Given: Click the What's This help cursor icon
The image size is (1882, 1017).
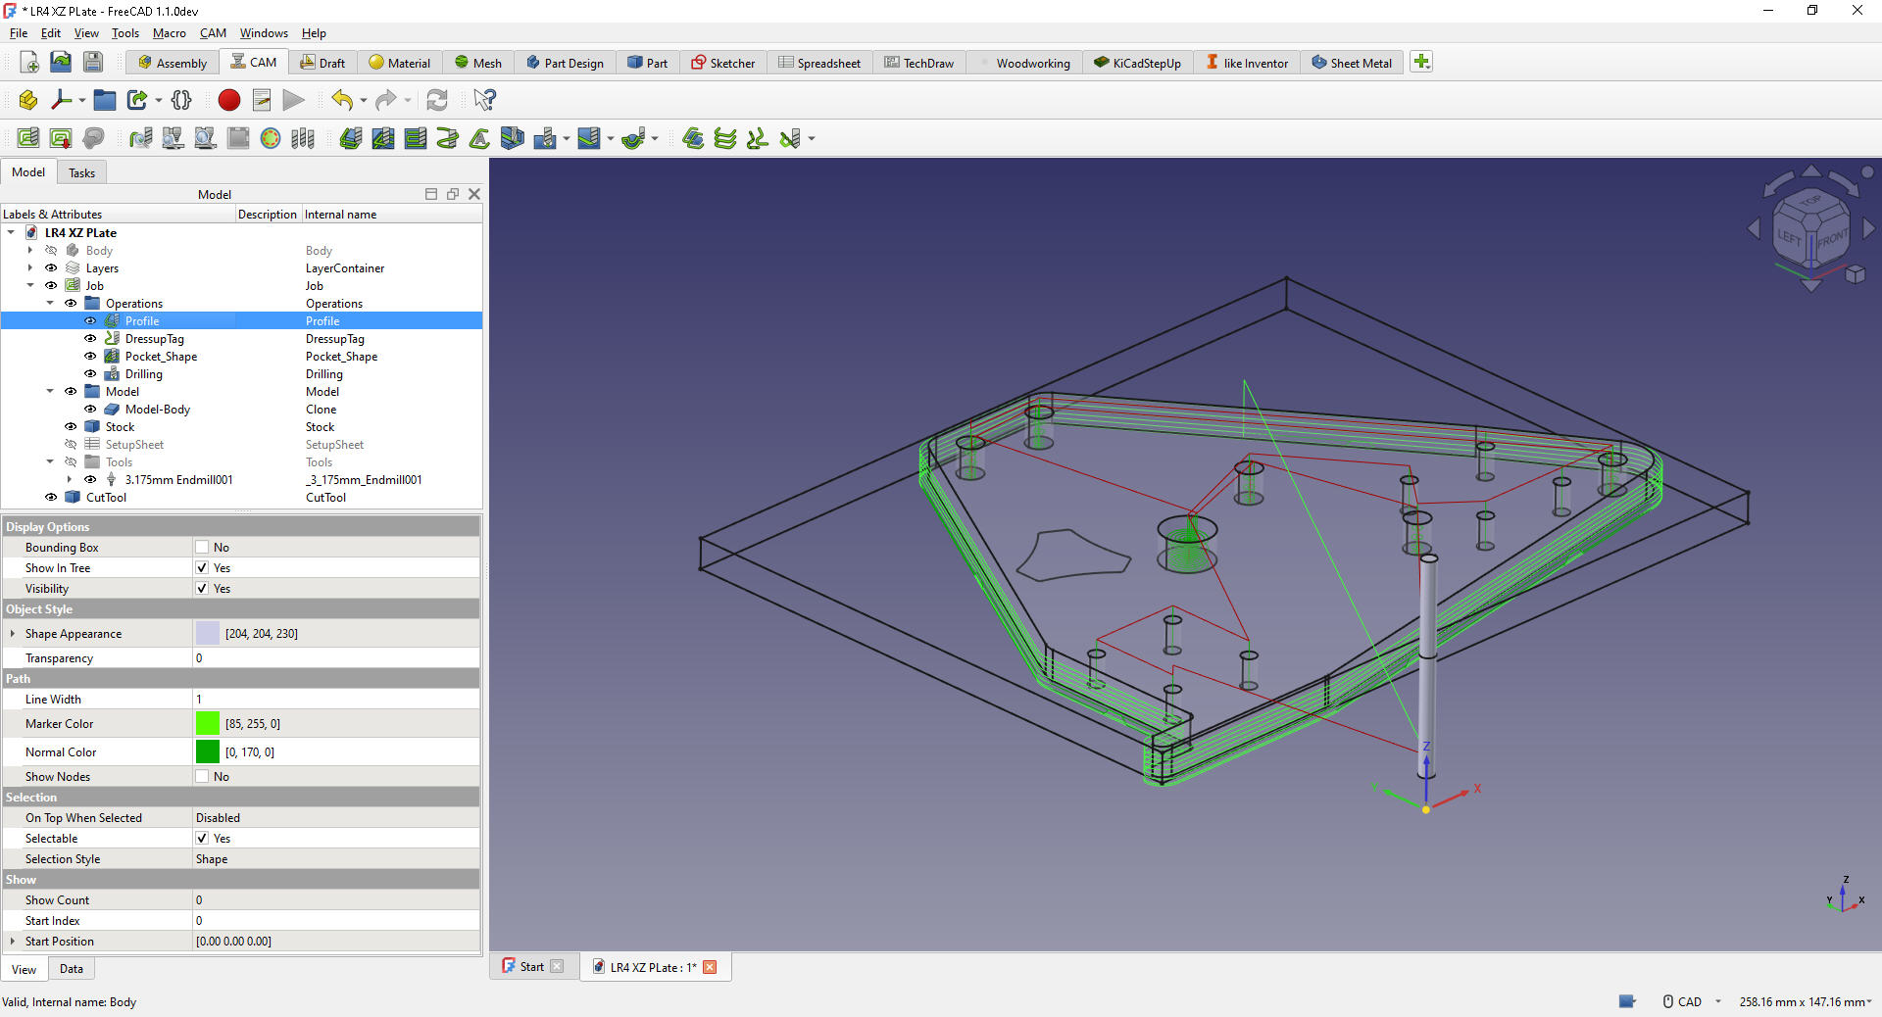Looking at the screenshot, I should pyautogui.click(x=484, y=100).
